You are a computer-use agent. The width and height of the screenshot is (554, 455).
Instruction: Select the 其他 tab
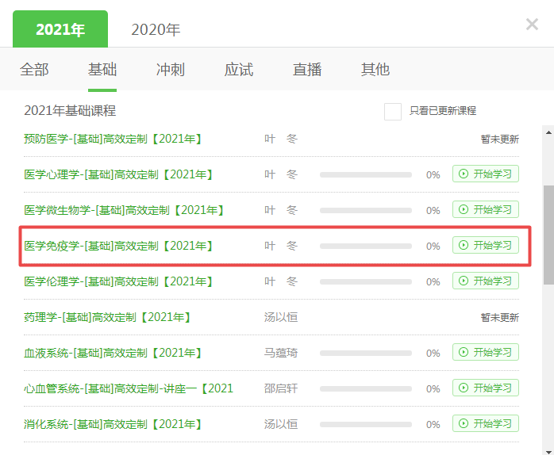[375, 70]
